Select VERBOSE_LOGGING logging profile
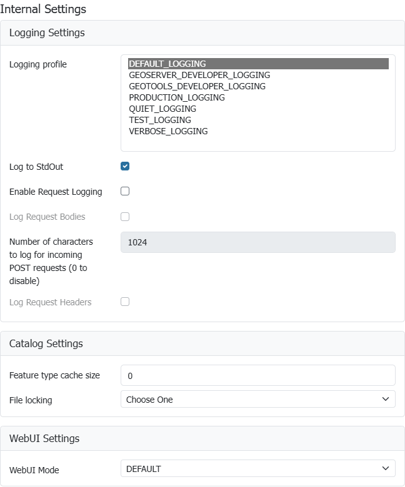 point(168,131)
